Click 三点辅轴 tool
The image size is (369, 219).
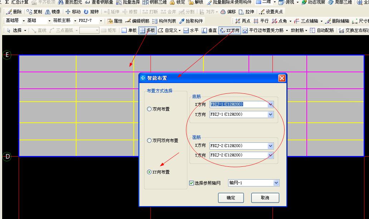pyautogui.click(x=307, y=21)
